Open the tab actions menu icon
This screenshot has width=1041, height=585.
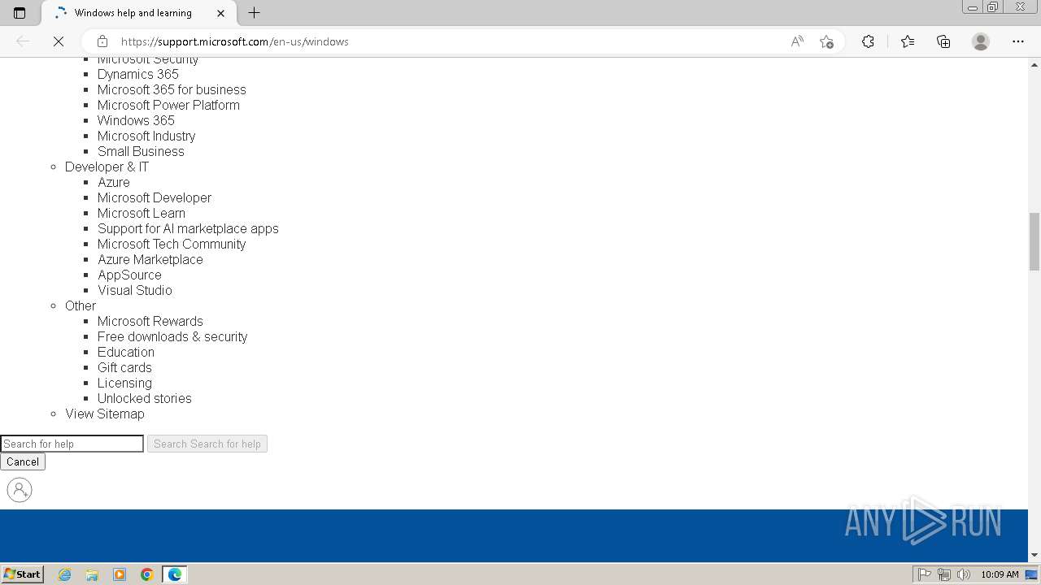pos(20,13)
